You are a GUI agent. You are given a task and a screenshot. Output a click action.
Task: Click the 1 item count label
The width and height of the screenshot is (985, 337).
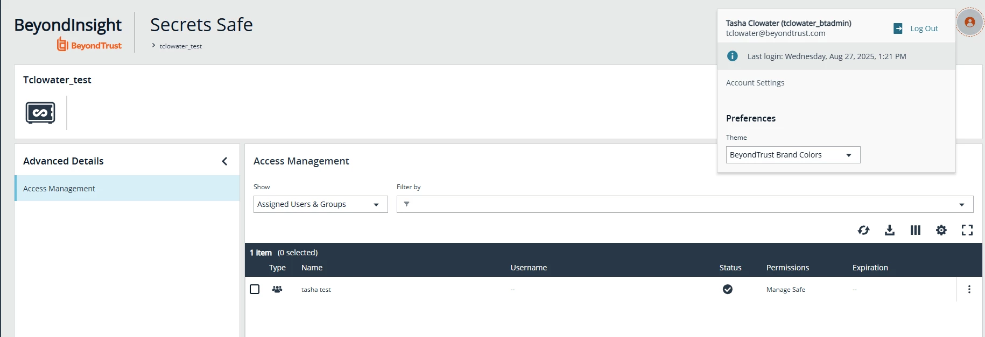tap(261, 253)
